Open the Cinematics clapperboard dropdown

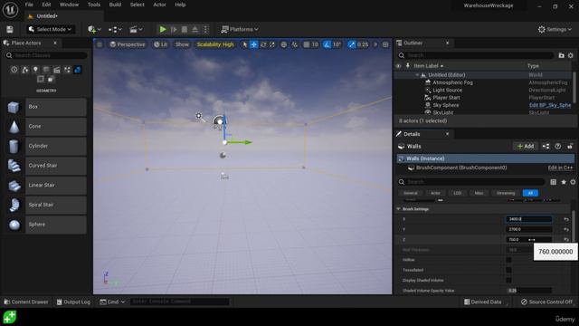(x=136, y=29)
